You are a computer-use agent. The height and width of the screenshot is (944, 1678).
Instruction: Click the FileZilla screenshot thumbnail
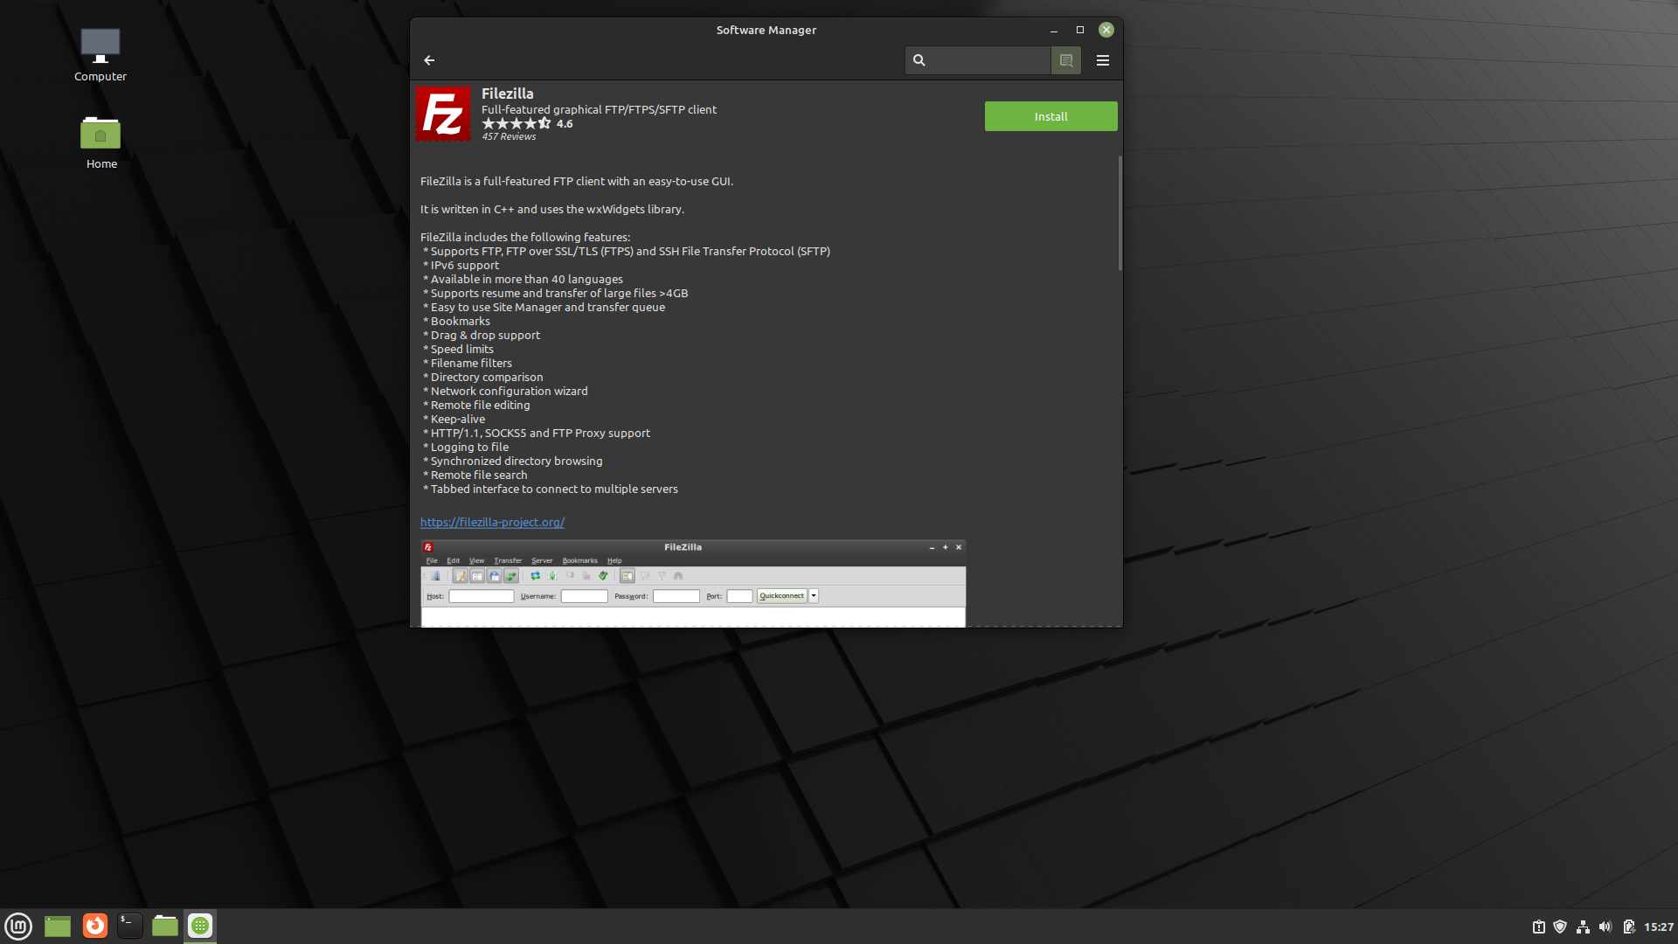tap(693, 583)
